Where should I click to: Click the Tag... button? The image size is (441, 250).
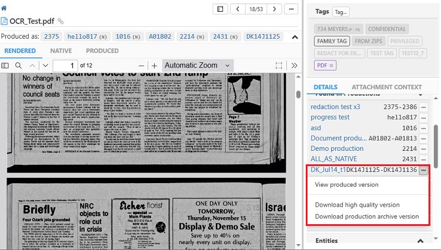click(x=340, y=12)
